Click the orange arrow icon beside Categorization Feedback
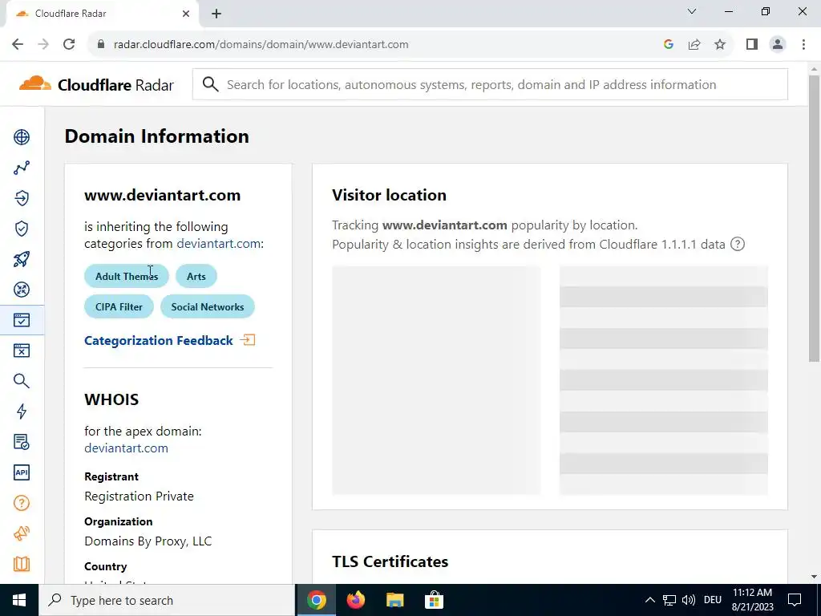The image size is (821, 616). [x=248, y=340]
